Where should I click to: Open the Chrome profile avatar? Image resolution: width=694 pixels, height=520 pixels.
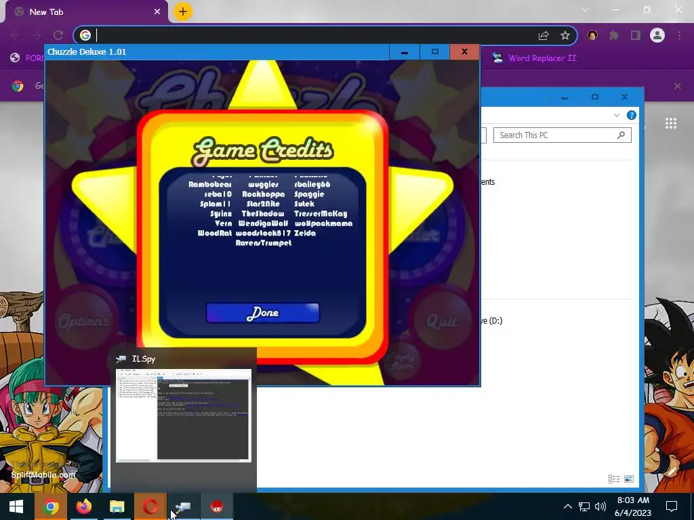(657, 35)
